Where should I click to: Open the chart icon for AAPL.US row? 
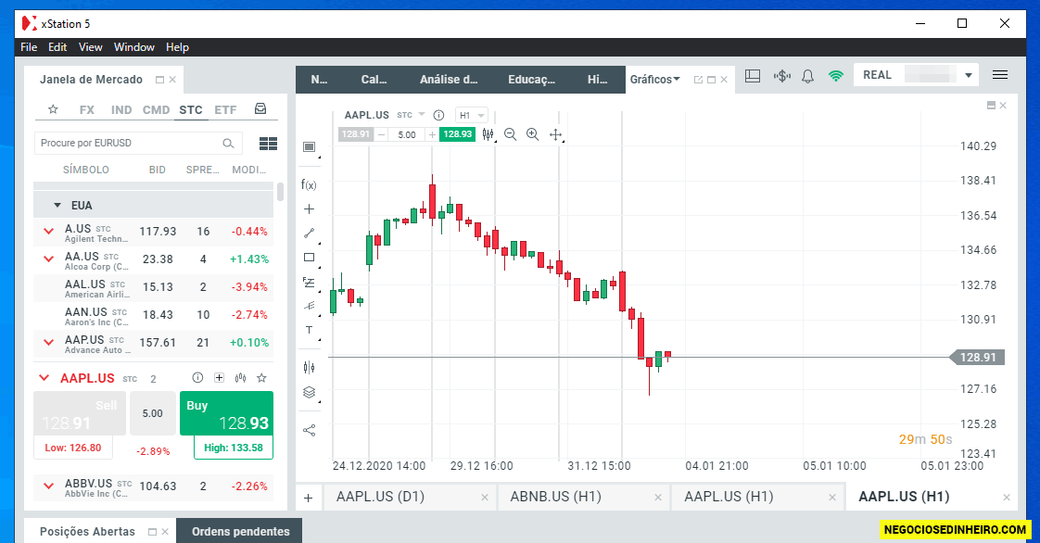click(240, 378)
